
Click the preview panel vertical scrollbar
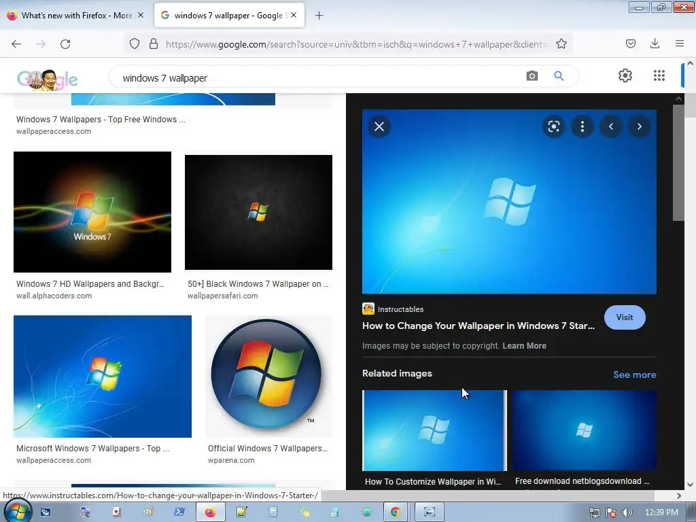pyautogui.click(x=678, y=162)
